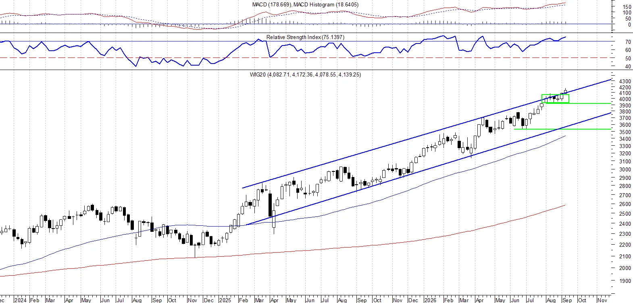
Task: Click the 2024 year label on time axis
Action: coord(20,300)
